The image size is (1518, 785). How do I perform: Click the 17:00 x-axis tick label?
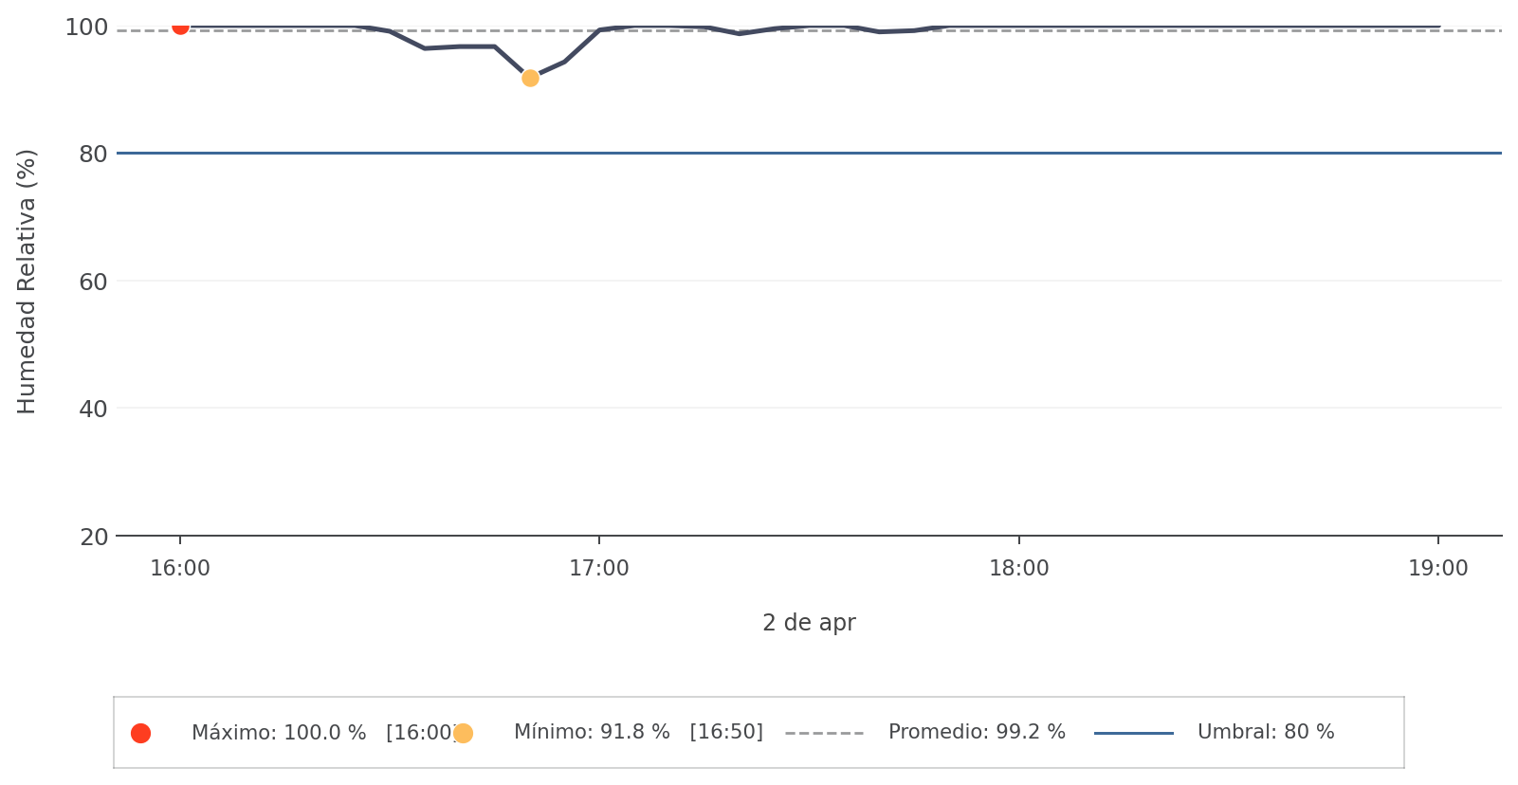(599, 569)
